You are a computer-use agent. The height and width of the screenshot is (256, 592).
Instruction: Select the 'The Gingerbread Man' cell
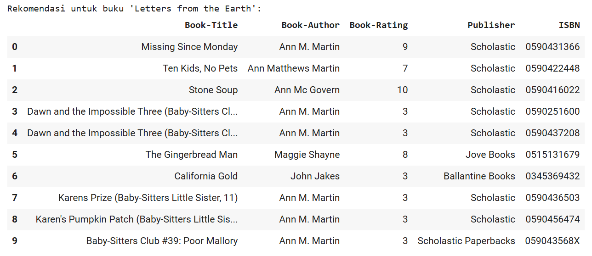pyautogui.click(x=192, y=155)
